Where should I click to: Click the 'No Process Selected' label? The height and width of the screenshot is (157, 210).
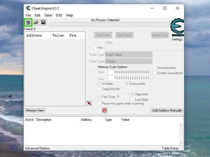(x=105, y=20)
